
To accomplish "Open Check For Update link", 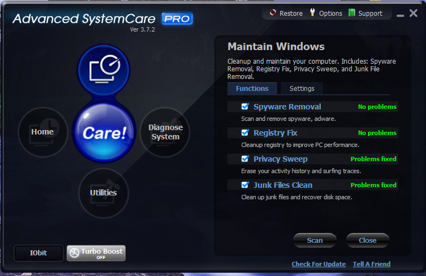I will [319, 264].
